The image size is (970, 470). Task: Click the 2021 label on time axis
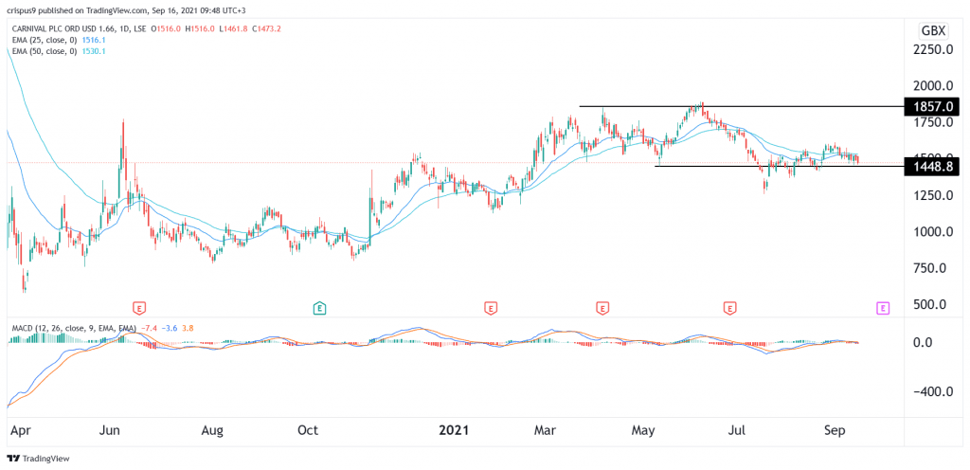(x=455, y=430)
